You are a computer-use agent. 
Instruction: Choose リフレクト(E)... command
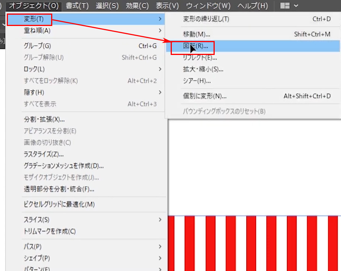(x=253, y=58)
